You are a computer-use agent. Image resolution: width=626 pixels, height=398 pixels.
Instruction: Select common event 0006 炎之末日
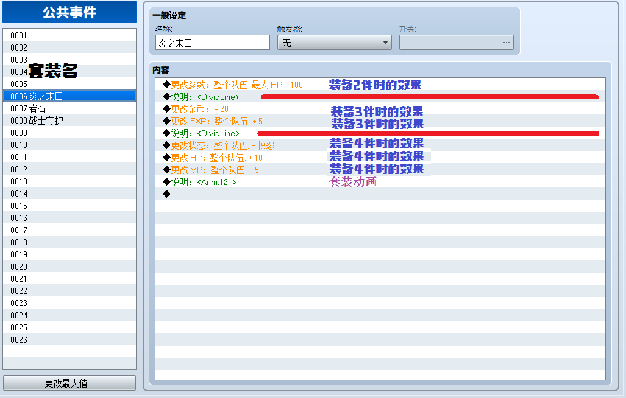(x=69, y=96)
